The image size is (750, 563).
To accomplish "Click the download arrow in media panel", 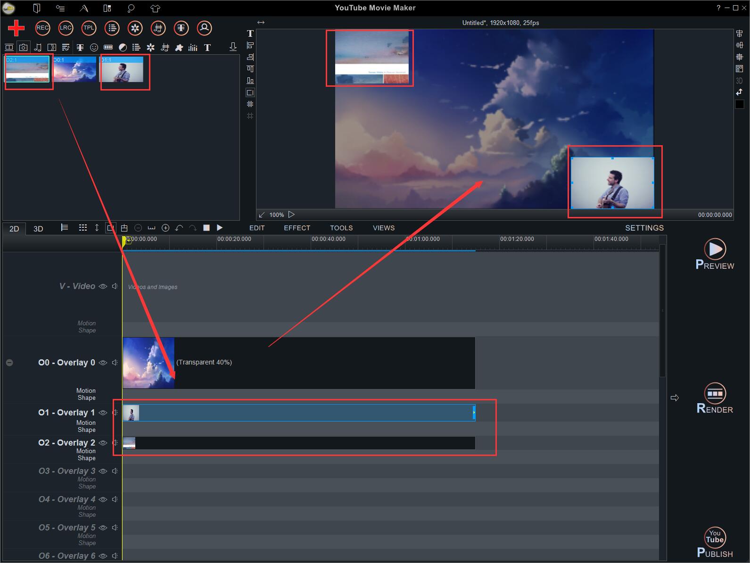I will click(x=233, y=47).
